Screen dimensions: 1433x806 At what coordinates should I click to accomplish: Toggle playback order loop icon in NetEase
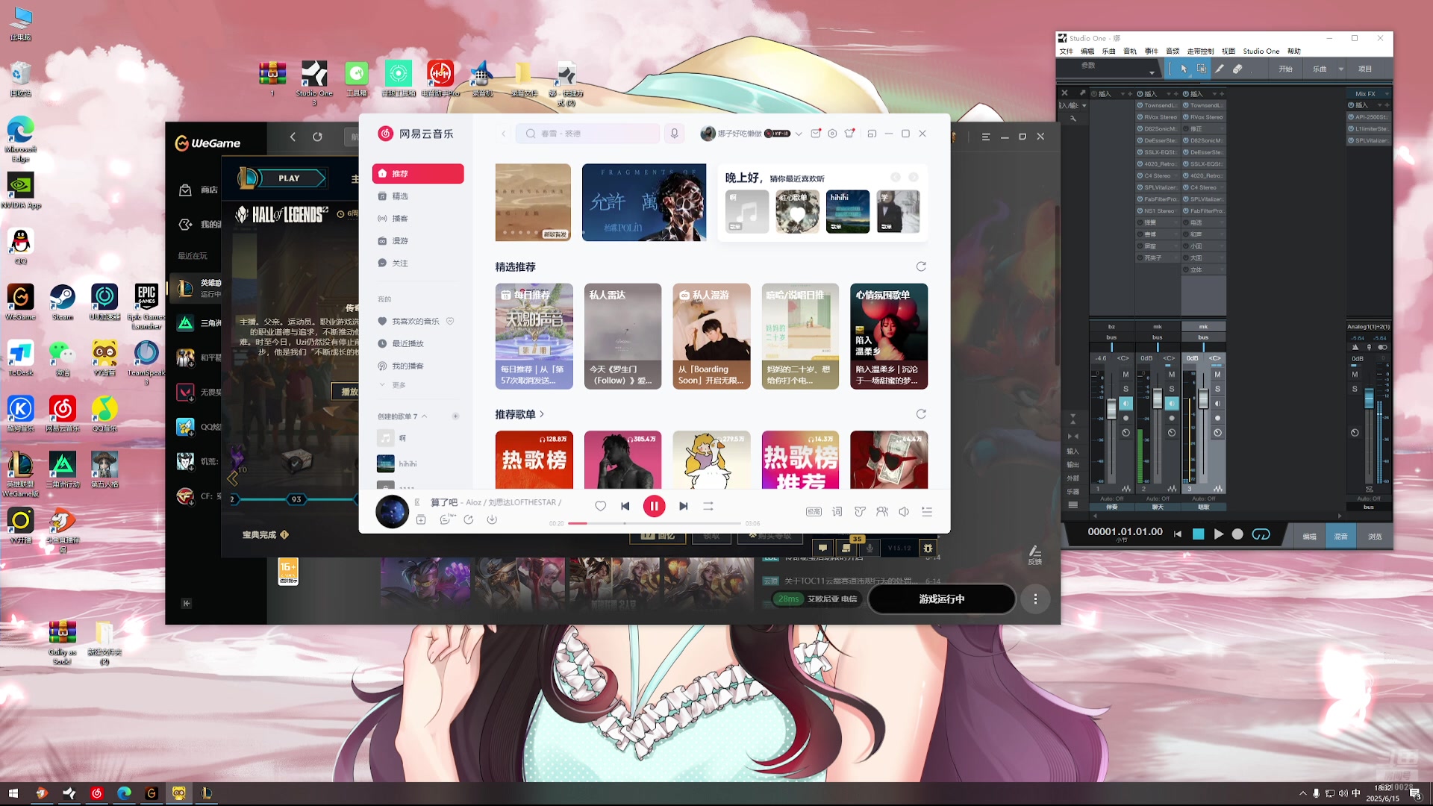[708, 506]
